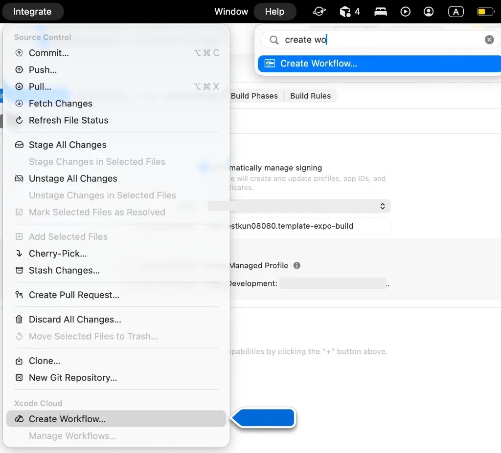The width and height of the screenshot is (501, 453).
Task: Select Create Pull Request...
Action: coord(116,295)
